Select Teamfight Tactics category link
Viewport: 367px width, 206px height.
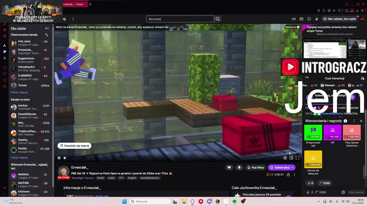(83, 178)
